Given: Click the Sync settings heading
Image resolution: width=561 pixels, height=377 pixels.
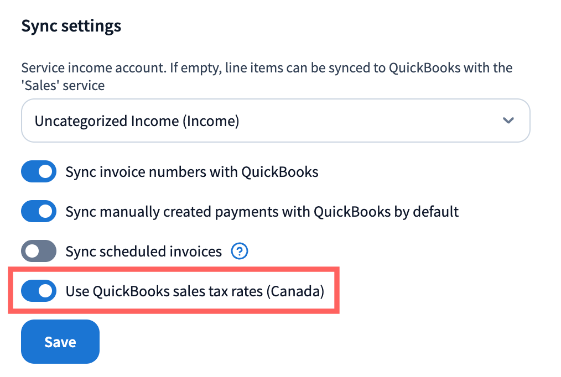Looking at the screenshot, I should (71, 26).
